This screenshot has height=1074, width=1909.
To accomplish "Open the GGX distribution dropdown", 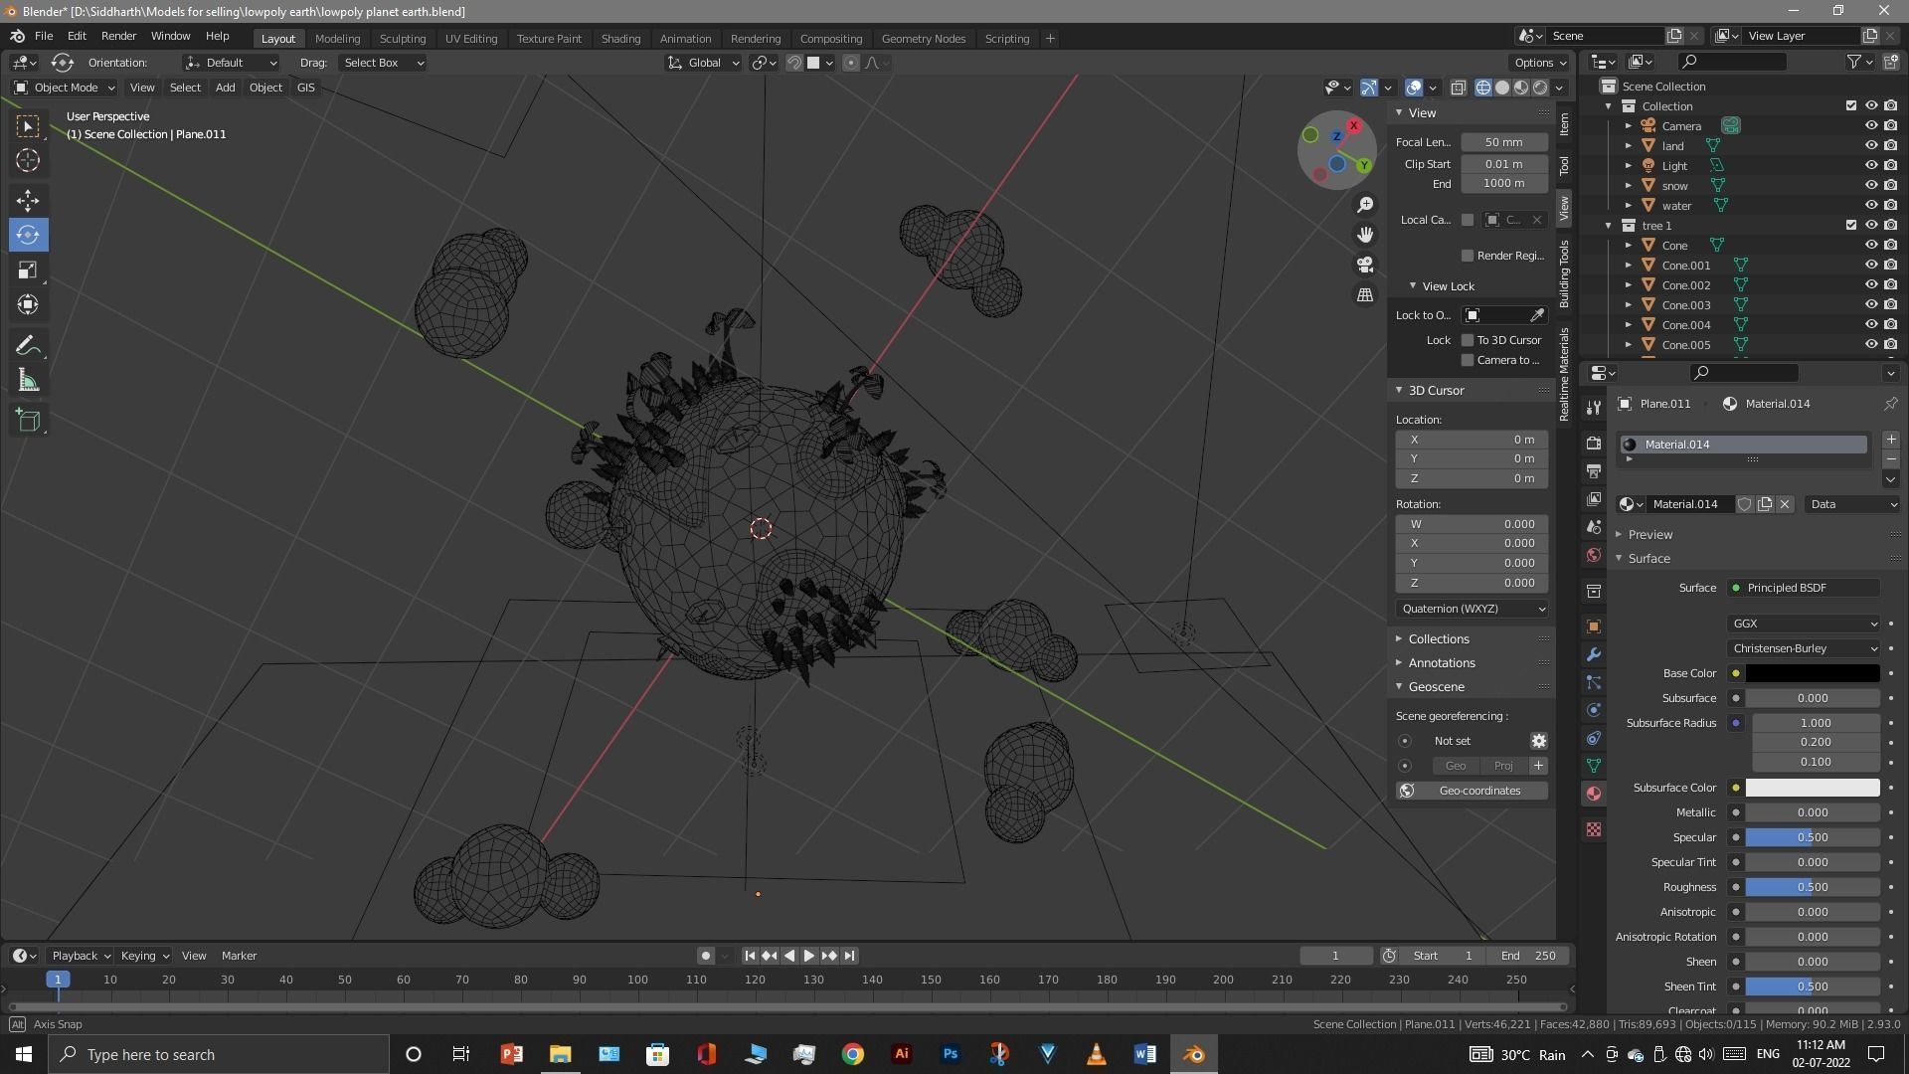I will (1804, 624).
